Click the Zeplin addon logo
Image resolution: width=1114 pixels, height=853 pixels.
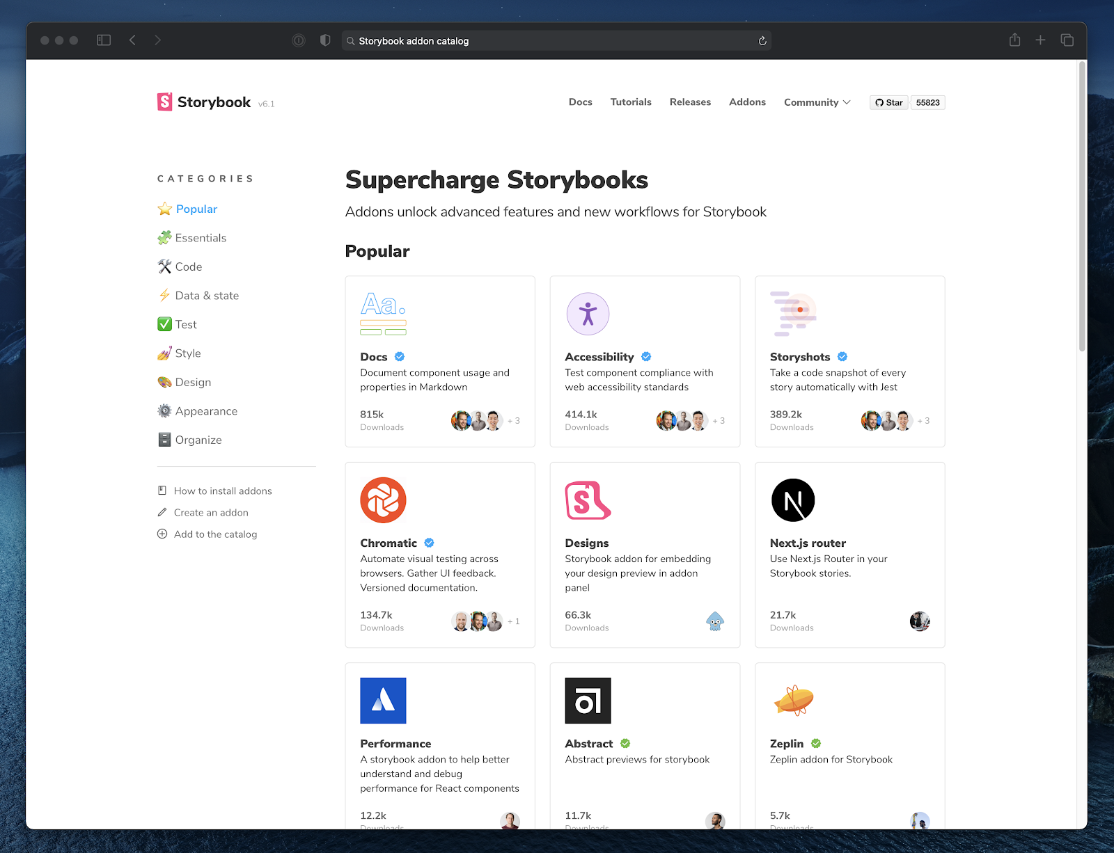point(794,701)
